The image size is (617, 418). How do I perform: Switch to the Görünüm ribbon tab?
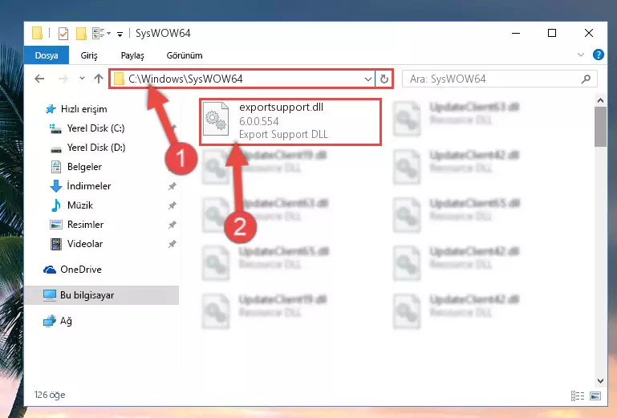[185, 55]
